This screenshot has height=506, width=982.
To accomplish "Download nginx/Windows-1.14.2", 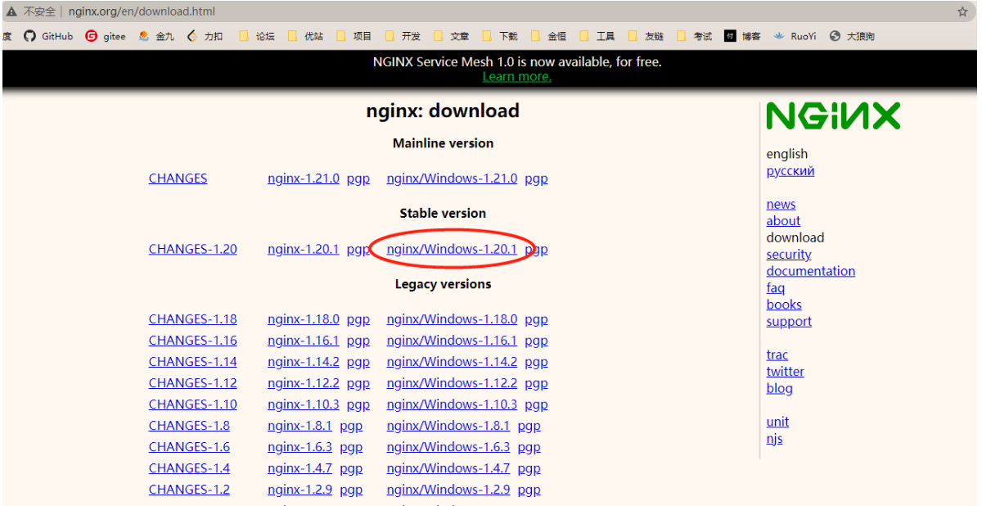I will click(452, 362).
